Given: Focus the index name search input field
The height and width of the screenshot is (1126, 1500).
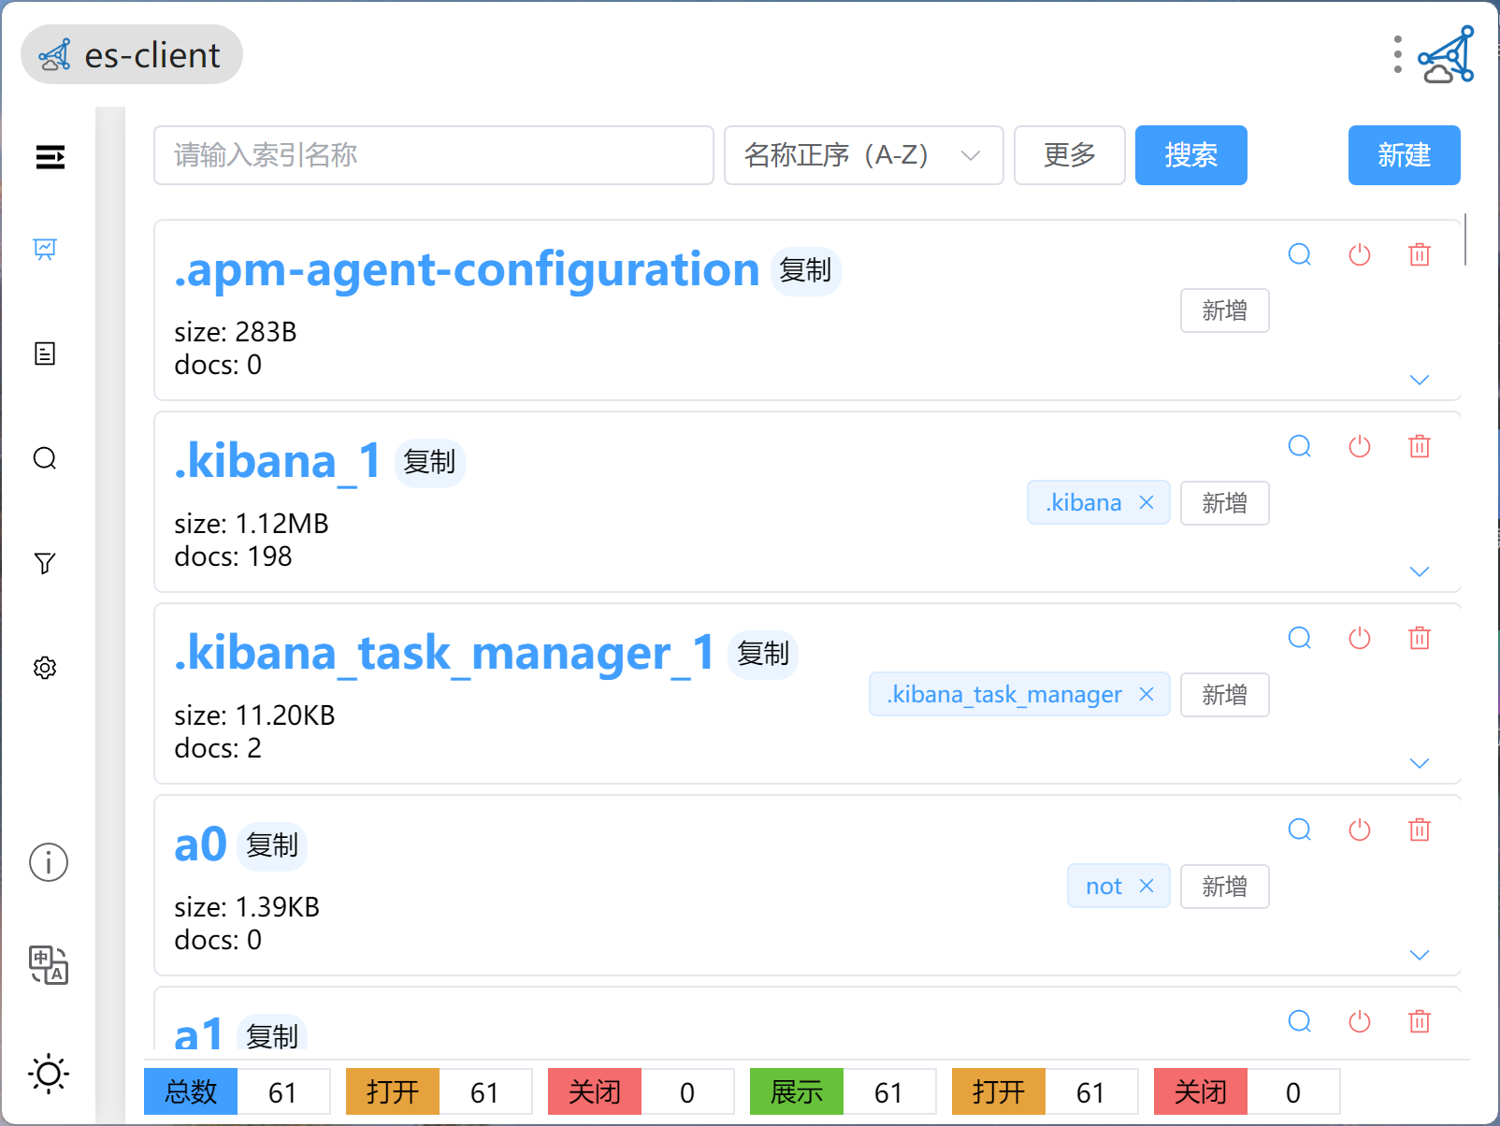Looking at the screenshot, I should [434, 155].
